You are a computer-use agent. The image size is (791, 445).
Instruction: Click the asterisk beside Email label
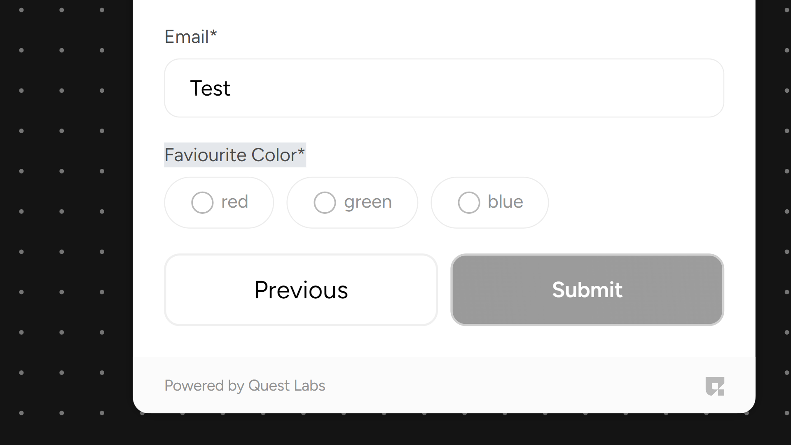click(x=213, y=35)
